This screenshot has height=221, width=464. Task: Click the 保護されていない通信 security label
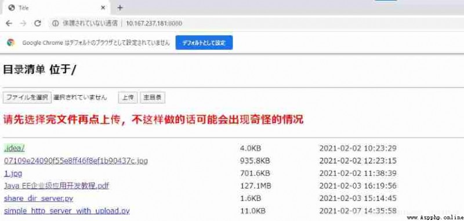[90, 23]
